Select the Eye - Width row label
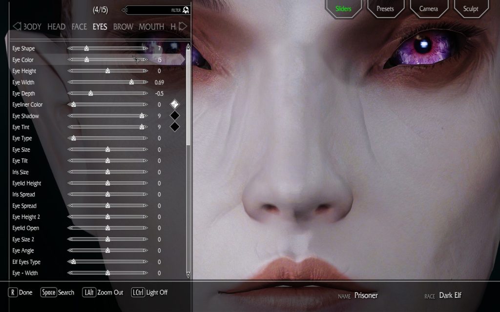The width and height of the screenshot is (500, 312). point(25,273)
